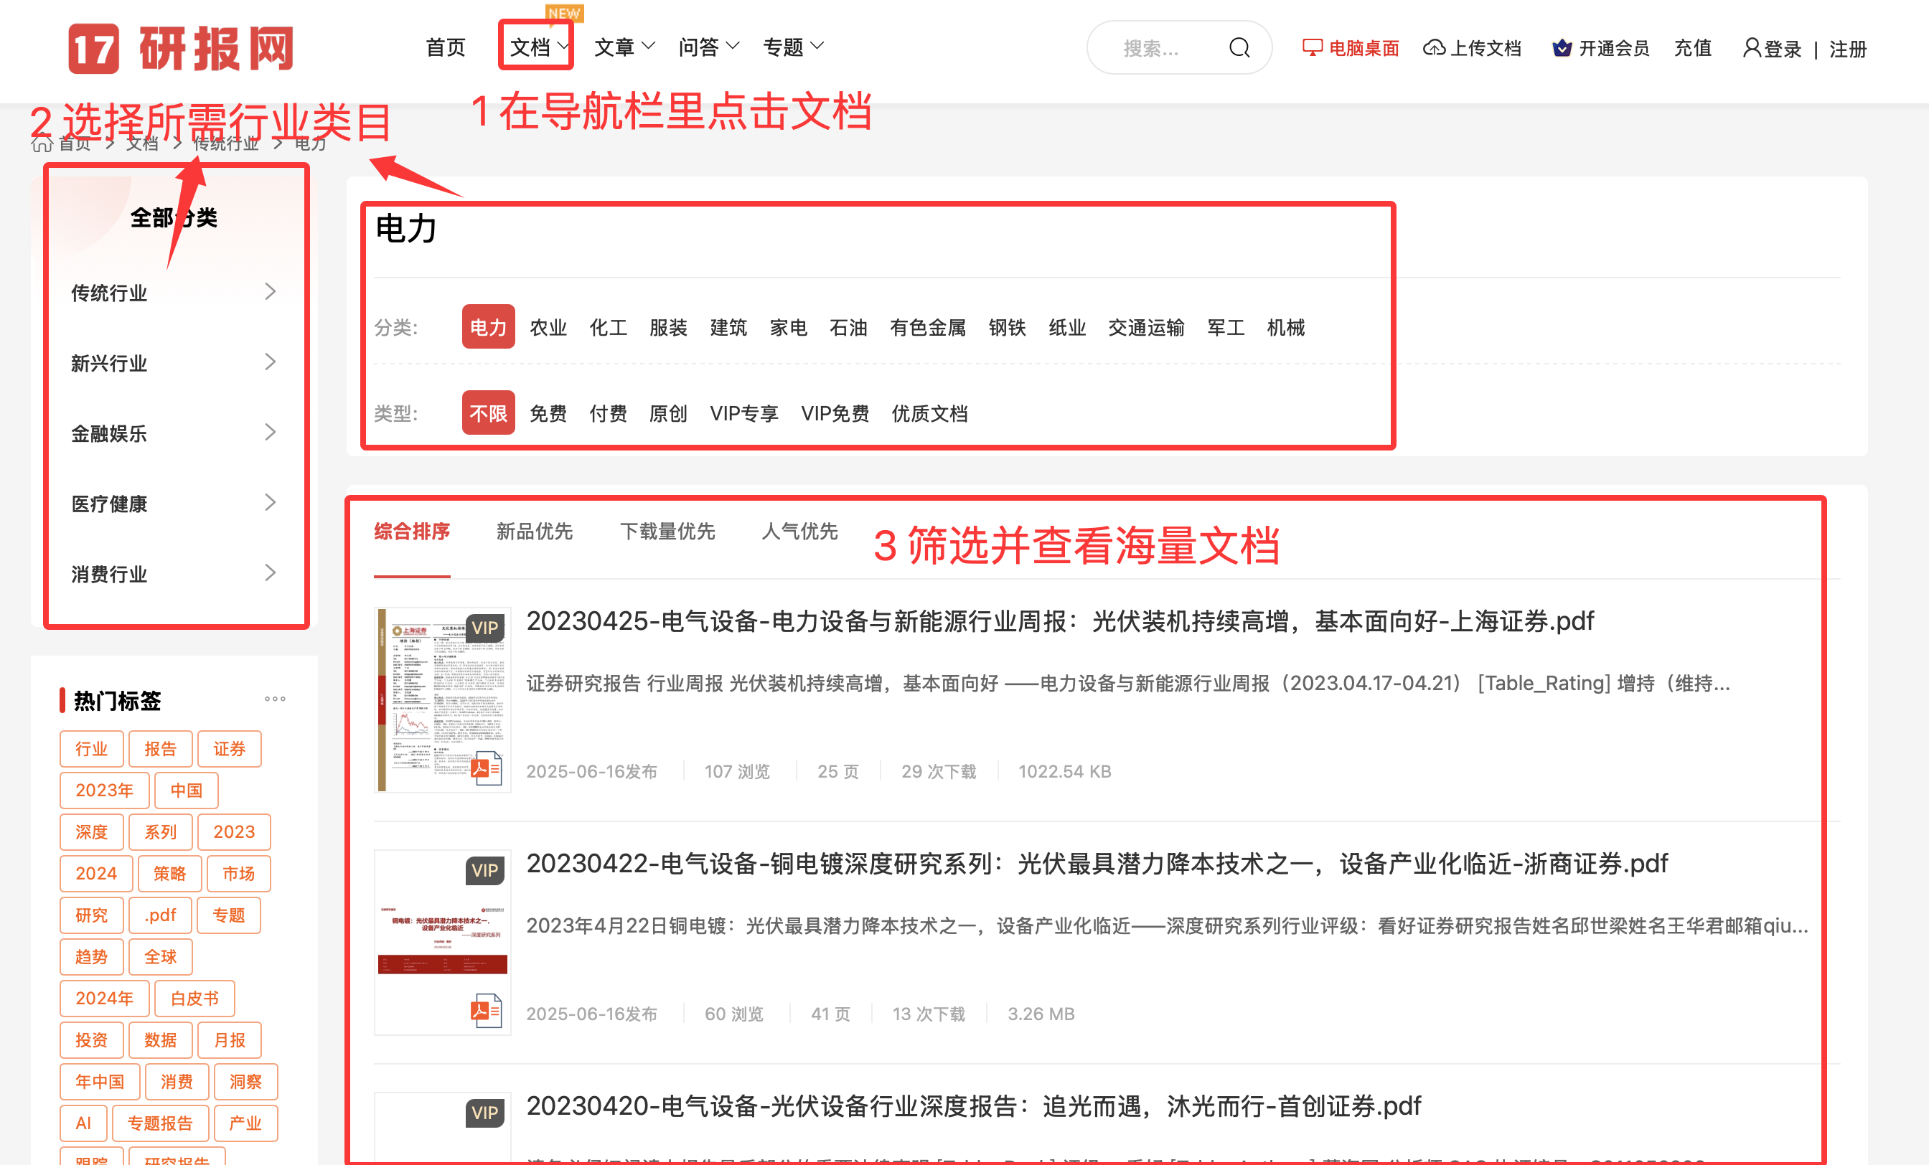The height and width of the screenshot is (1165, 1929).
Task: Switch to 下载量优先 sort tab
Action: [x=668, y=532]
